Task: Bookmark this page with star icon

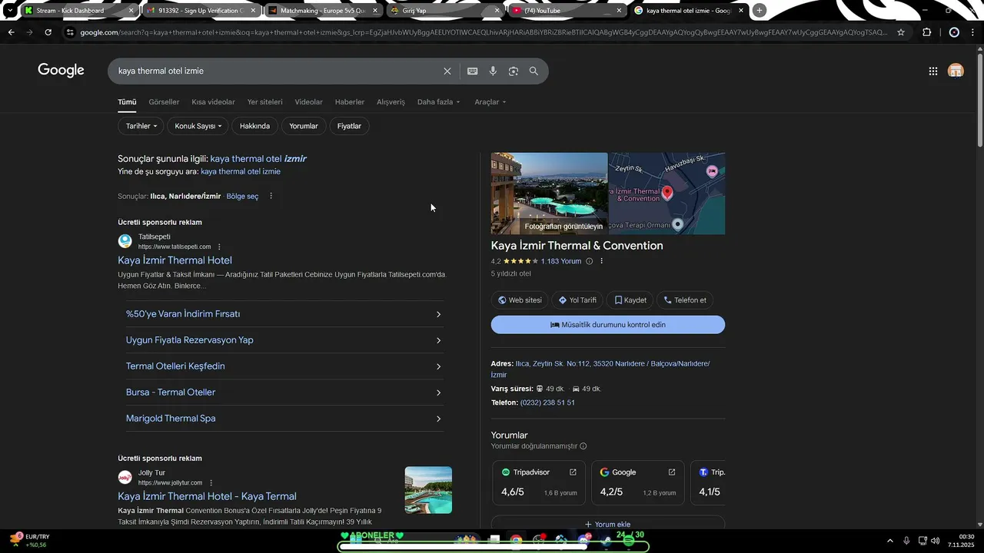Action: click(901, 32)
